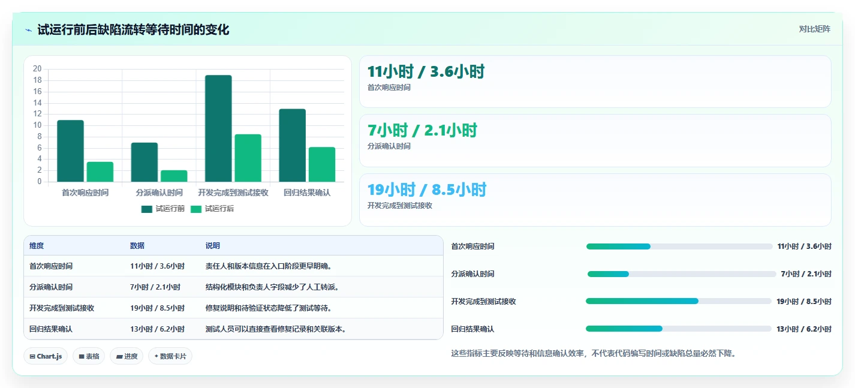This screenshot has height=388, width=855.
Task: Open the 19小时 / 8.5小时 data card
Action: tap(595, 200)
